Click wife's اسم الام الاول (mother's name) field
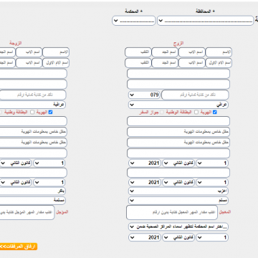 (x=56, y=63)
